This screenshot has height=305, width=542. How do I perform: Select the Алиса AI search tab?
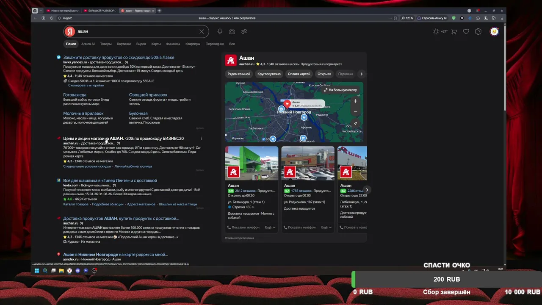(x=88, y=44)
